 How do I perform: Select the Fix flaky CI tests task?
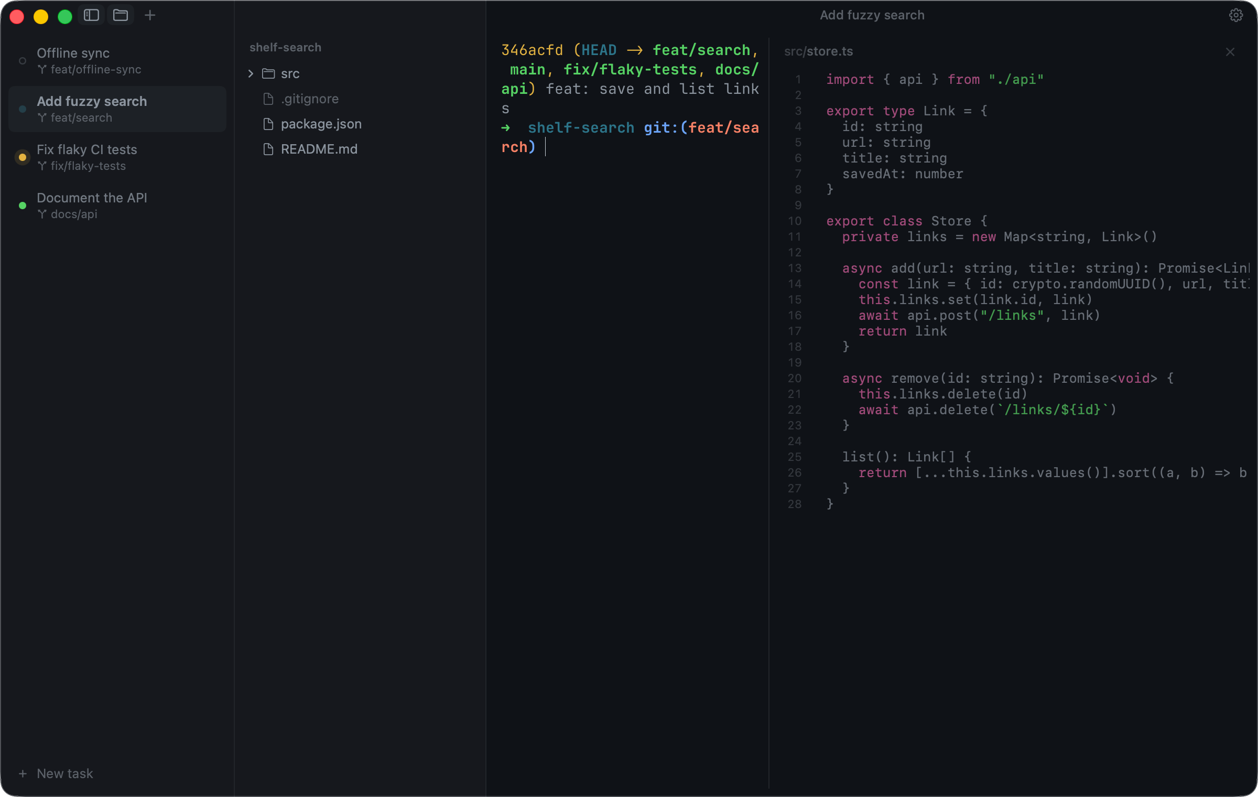point(117,157)
